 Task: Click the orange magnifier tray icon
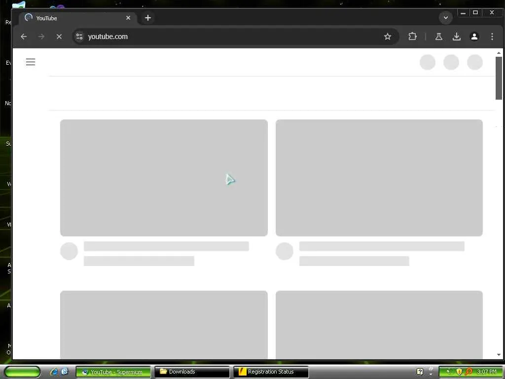[x=469, y=372]
